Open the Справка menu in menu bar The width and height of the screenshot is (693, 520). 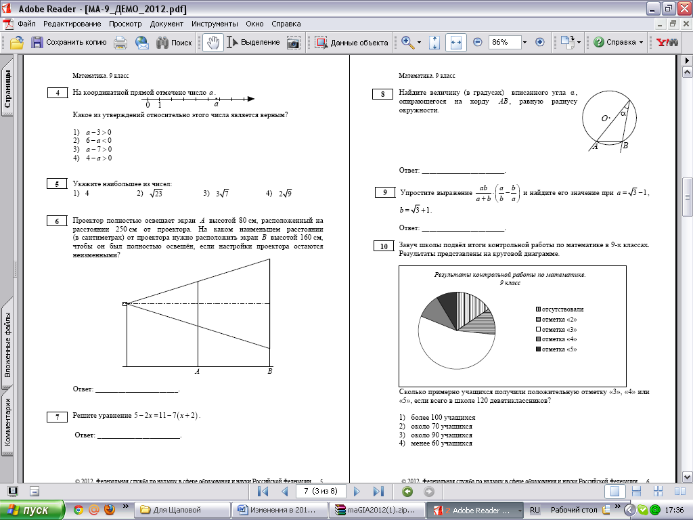(286, 24)
